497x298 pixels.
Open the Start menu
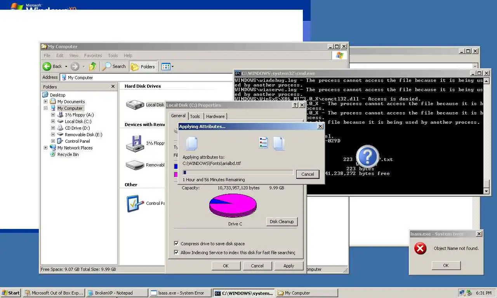coord(11,293)
